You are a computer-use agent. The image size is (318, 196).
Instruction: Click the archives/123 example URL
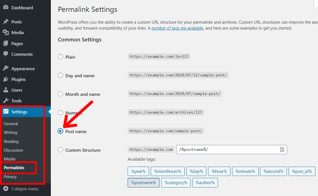(166, 112)
